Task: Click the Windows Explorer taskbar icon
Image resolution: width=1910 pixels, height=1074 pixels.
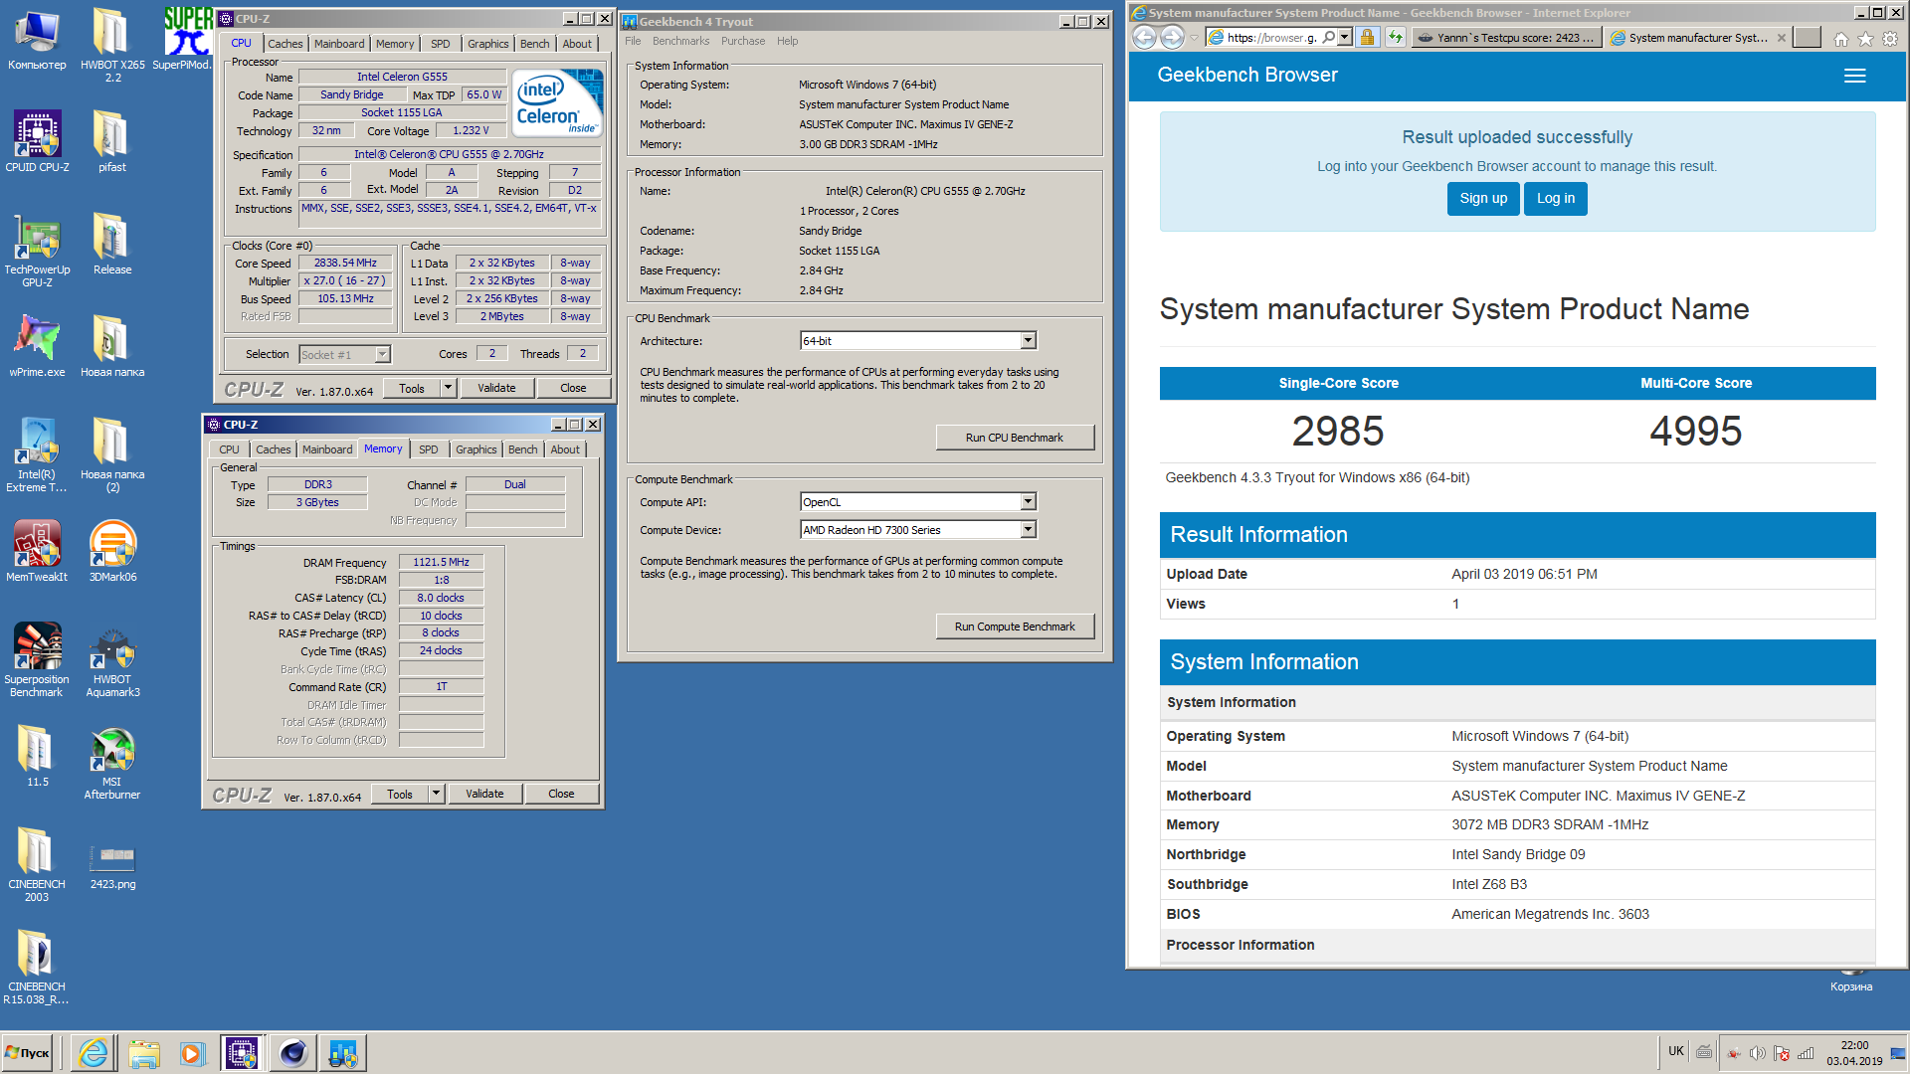Action: tap(143, 1053)
